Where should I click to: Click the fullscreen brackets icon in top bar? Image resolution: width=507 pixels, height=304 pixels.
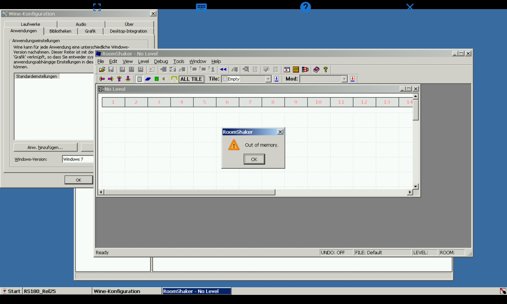click(x=97, y=7)
